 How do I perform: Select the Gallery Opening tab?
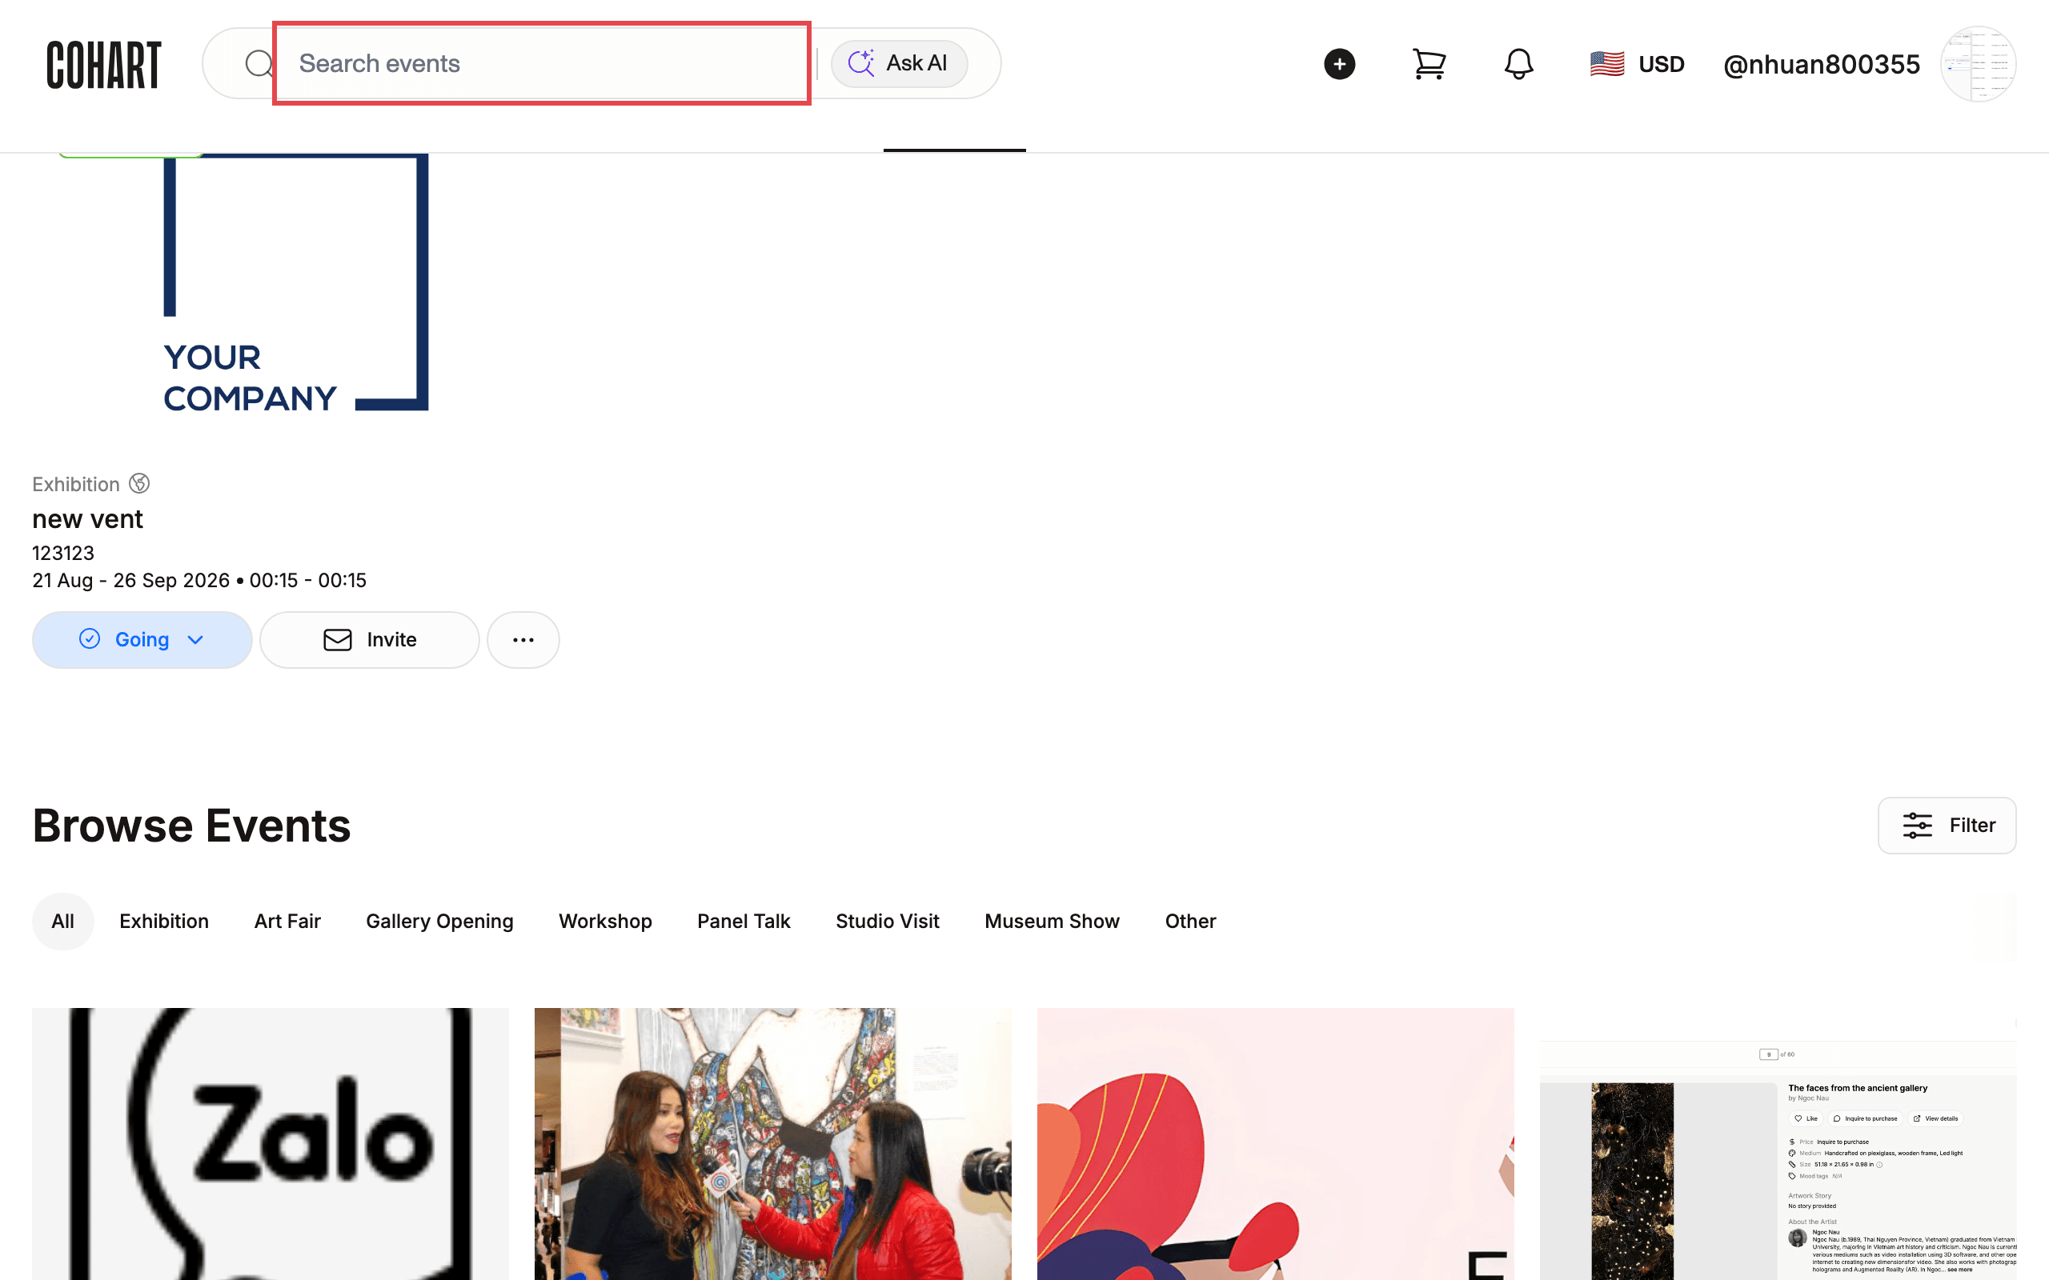coord(439,921)
